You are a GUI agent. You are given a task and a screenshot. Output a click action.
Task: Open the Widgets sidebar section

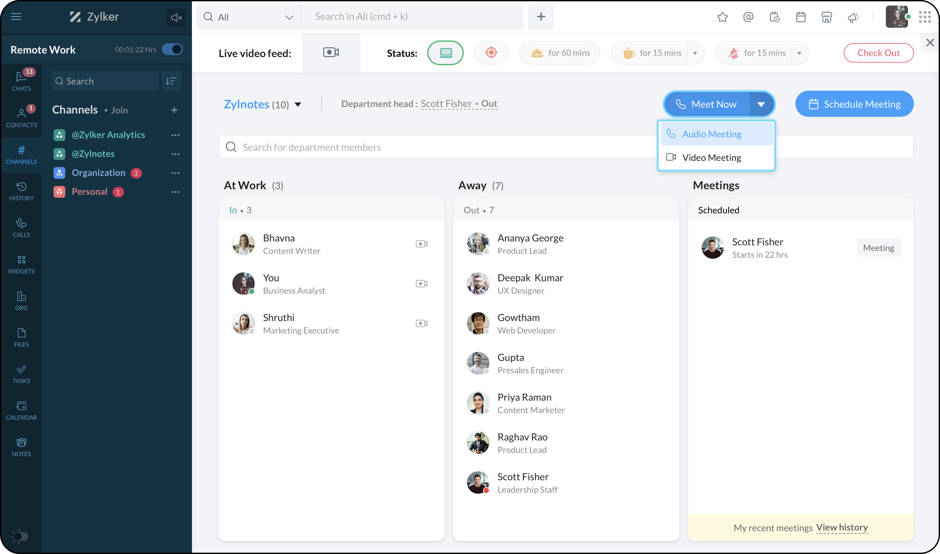tap(21, 264)
